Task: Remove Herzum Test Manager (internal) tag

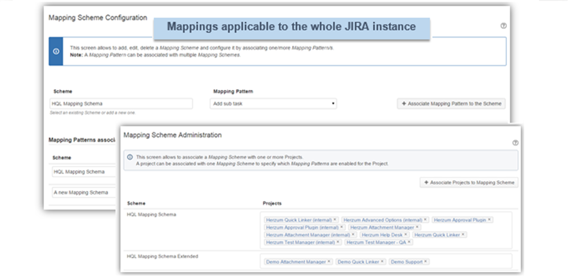Action: click(338, 242)
